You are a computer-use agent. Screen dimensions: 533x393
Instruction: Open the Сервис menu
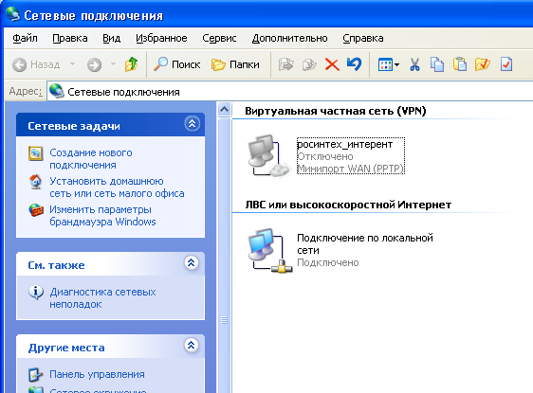point(219,38)
